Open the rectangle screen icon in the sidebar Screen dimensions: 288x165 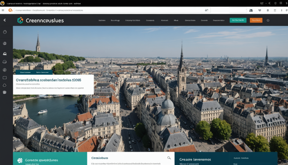click(x=5, y=78)
